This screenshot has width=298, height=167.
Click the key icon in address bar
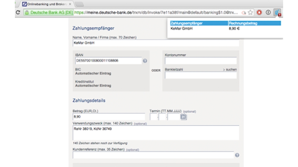coord(244,13)
